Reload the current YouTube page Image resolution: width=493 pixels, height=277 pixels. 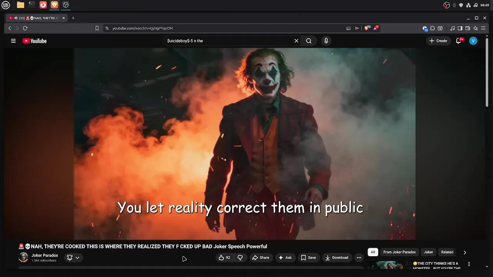[25, 28]
